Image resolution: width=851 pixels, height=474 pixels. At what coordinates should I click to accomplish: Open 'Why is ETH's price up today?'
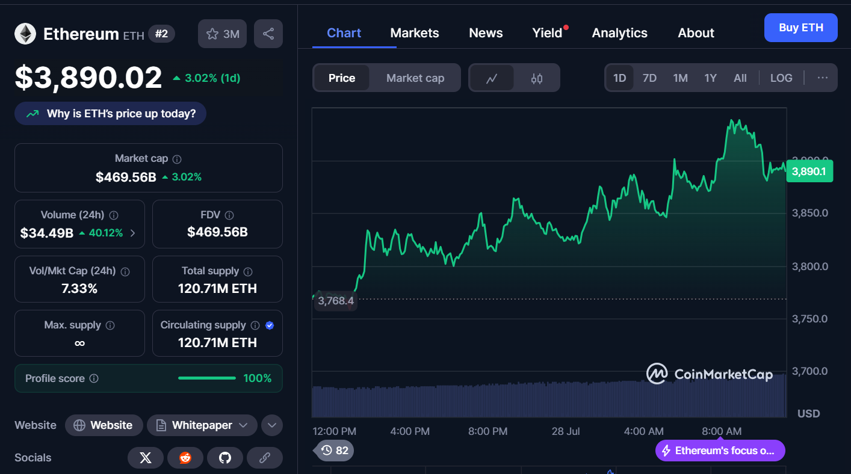(x=110, y=114)
